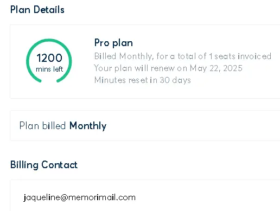Click the word 'Details' in the top heading
The height and width of the screenshot is (211, 280).
[x=49, y=10]
